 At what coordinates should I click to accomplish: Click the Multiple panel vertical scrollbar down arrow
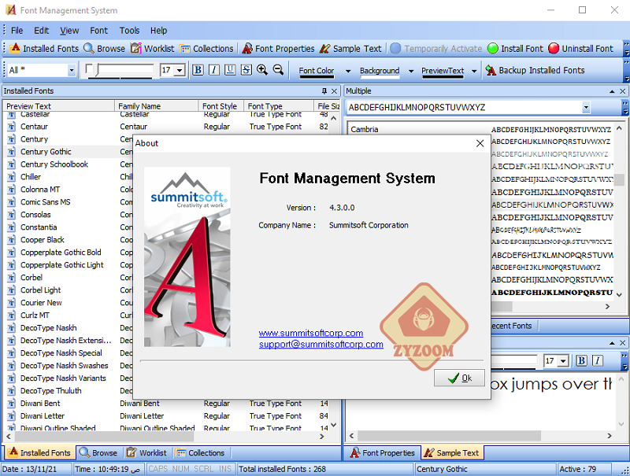click(619, 294)
